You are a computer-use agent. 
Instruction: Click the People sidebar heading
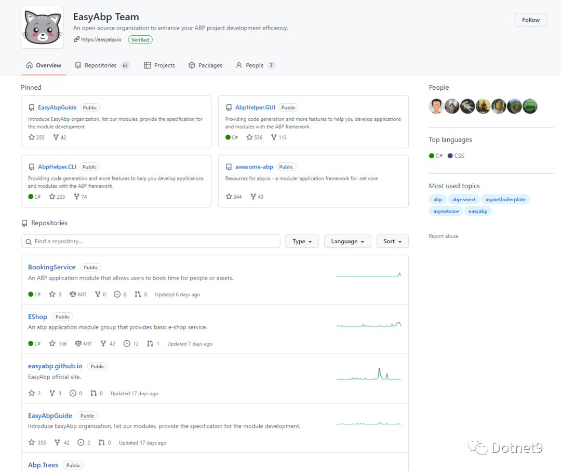pos(439,88)
